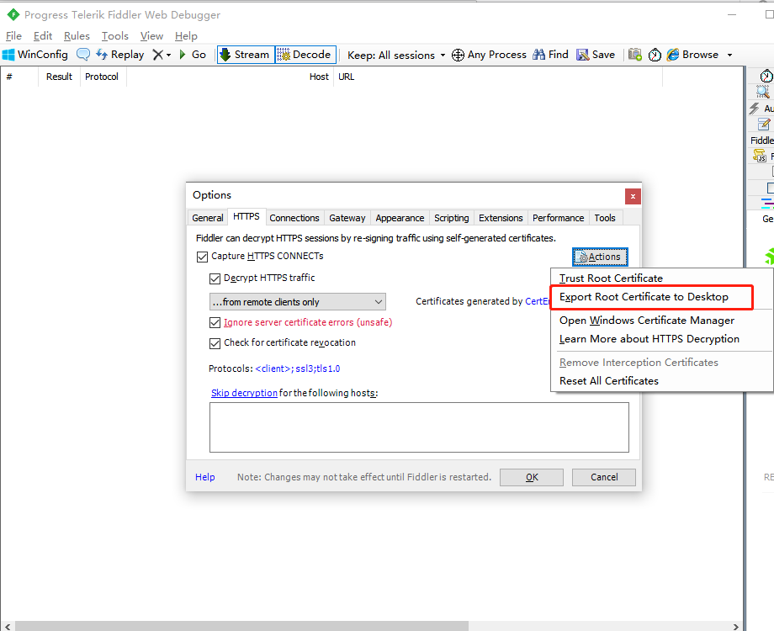Screen dimensions: 774x631
Task: Click the Result column header
Action: [x=59, y=77]
